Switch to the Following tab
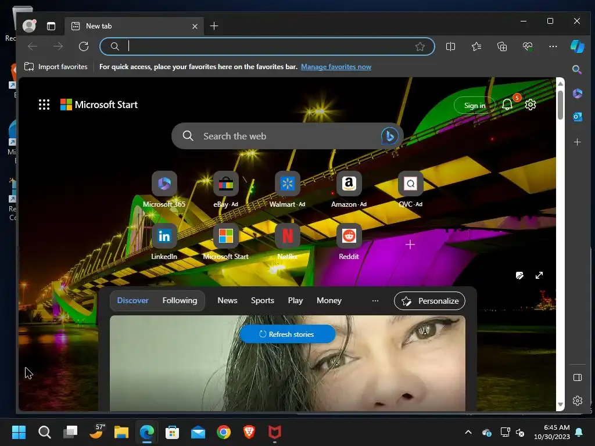 [x=180, y=300]
